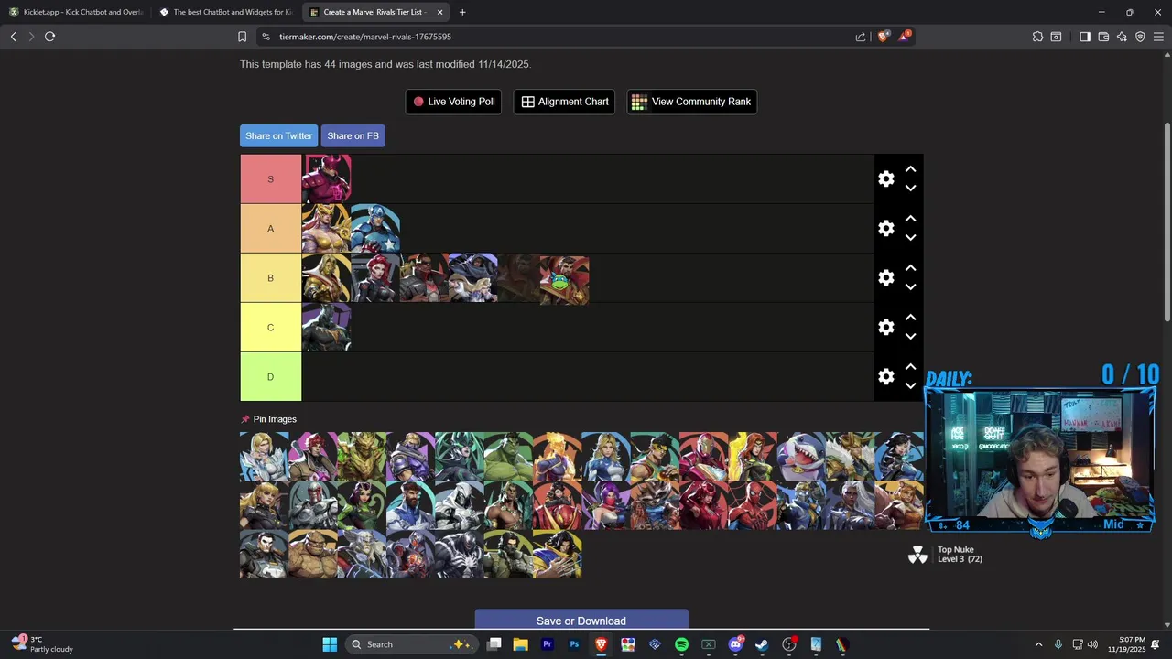Click the green D tier label

[270, 377]
